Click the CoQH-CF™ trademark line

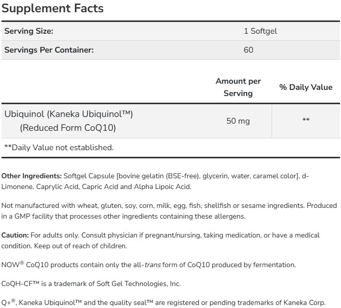(90, 283)
